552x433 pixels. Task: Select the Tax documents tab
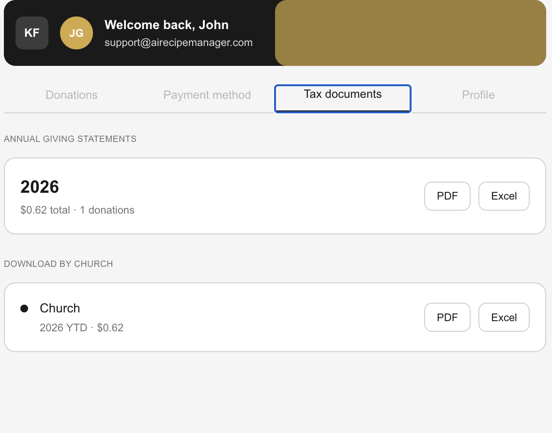coord(343,99)
